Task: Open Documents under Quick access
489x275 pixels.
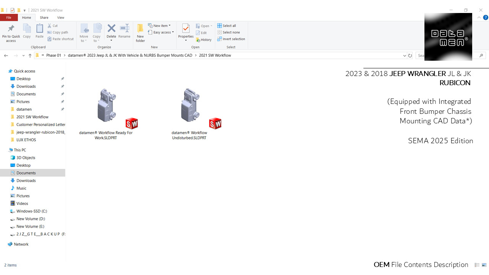Action: [26, 94]
